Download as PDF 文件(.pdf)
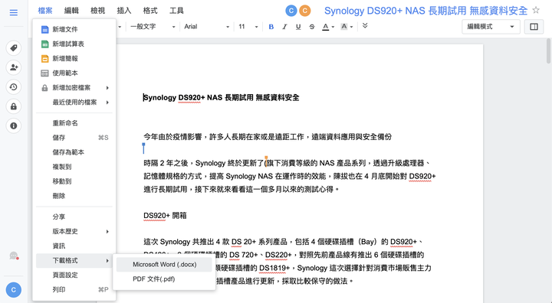 tap(164, 279)
